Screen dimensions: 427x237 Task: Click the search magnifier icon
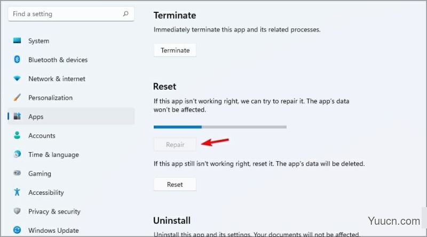[x=125, y=14]
